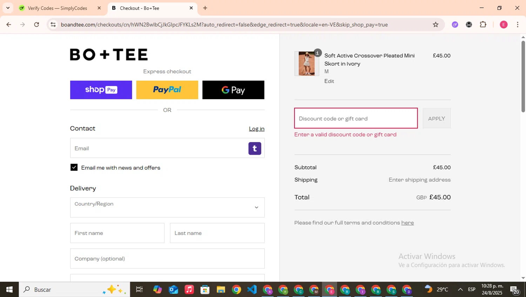
Task: Open the Chrome three-dot menu
Action: 518,25
